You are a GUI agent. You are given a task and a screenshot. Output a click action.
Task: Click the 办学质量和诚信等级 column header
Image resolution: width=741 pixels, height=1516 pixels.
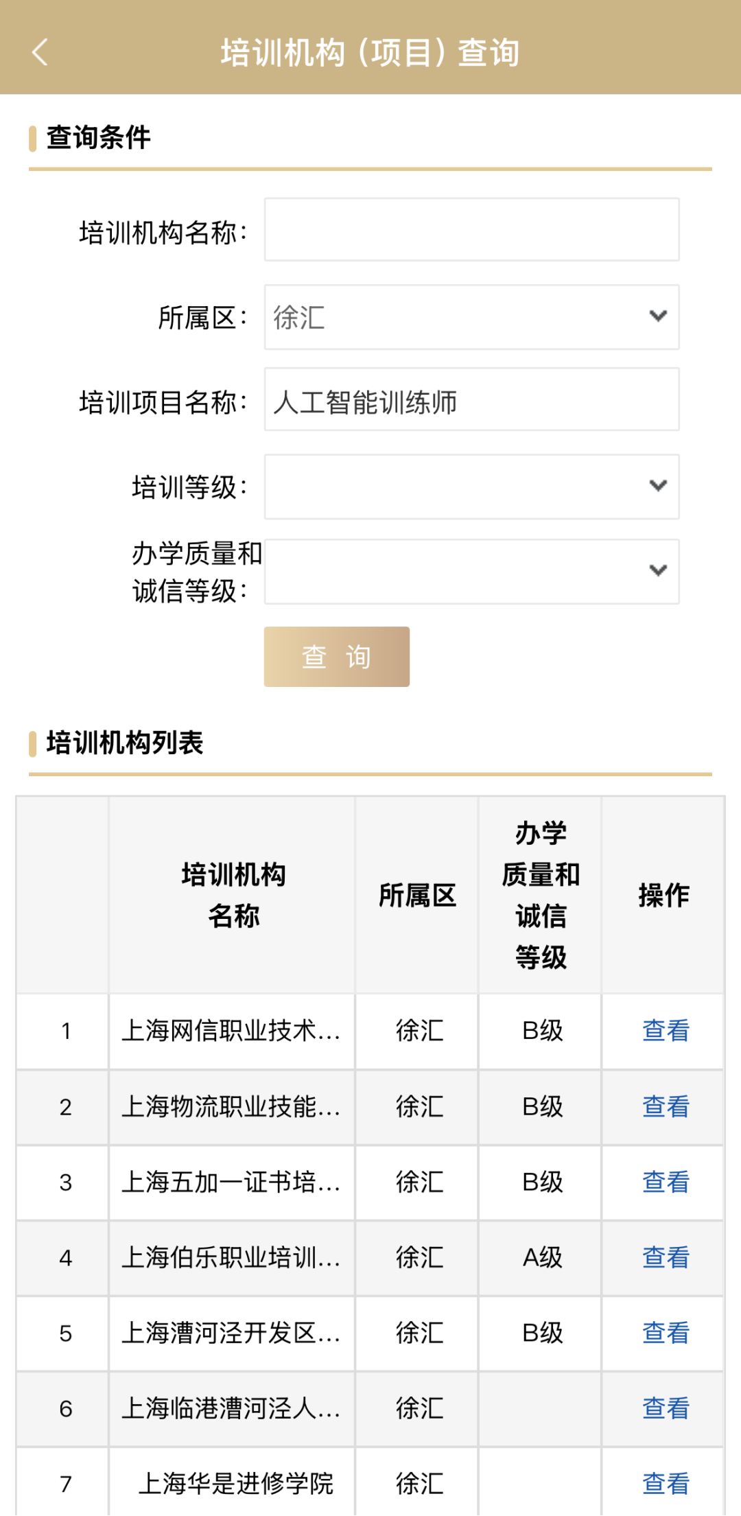tap(541, 895)
